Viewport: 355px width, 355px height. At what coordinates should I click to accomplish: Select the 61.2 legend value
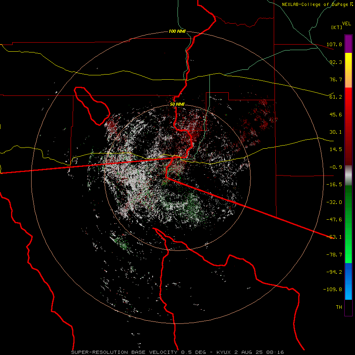tap(336, 97)
